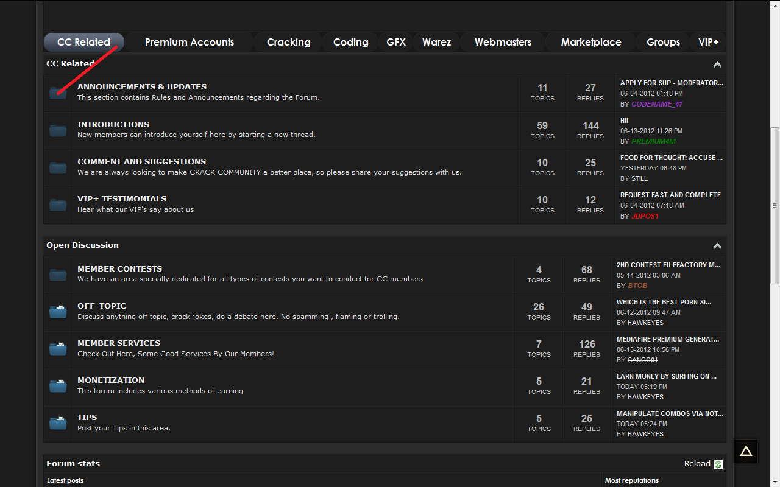The width and height of the screenshot is (780, 487).
Task: Open the Member Contests forum link
Action: (x=119, y=268)
